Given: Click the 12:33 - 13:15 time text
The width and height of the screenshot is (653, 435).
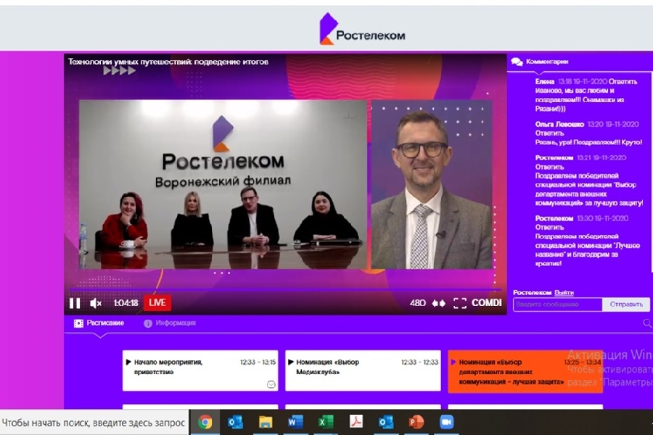Looking at the screenshot, I should 258,362.
